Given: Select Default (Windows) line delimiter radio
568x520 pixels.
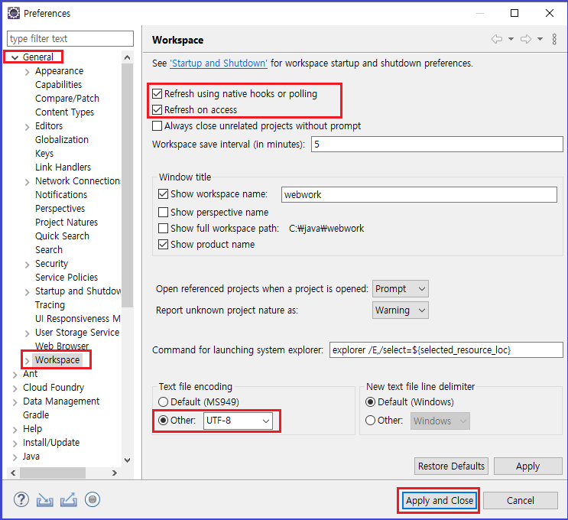Looking at the screenshot, I should coord(370,402).
